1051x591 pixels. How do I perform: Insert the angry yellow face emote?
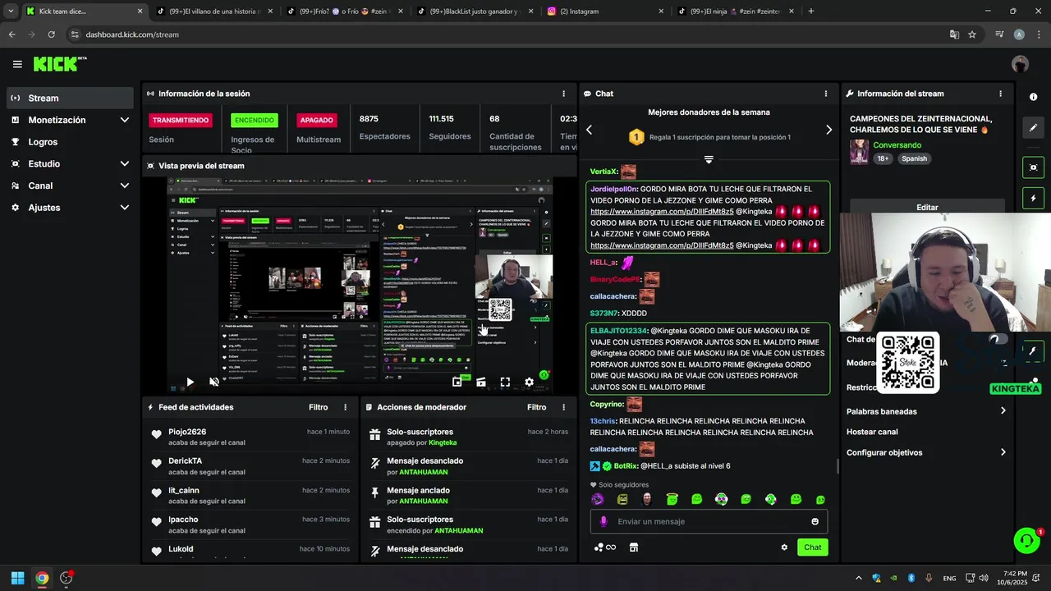coord(622,499)
